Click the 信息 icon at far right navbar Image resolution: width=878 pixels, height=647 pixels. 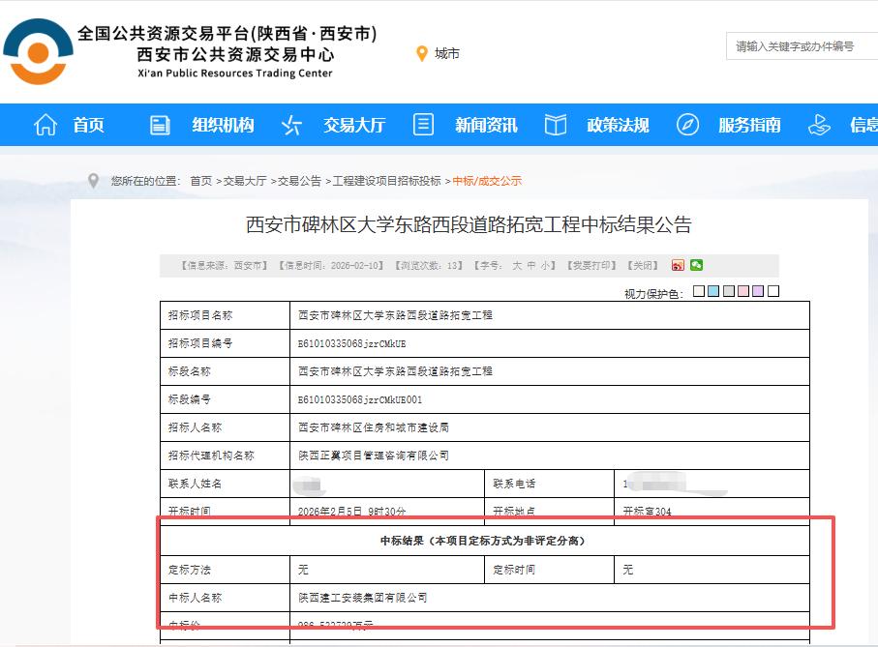click(818, 125)
